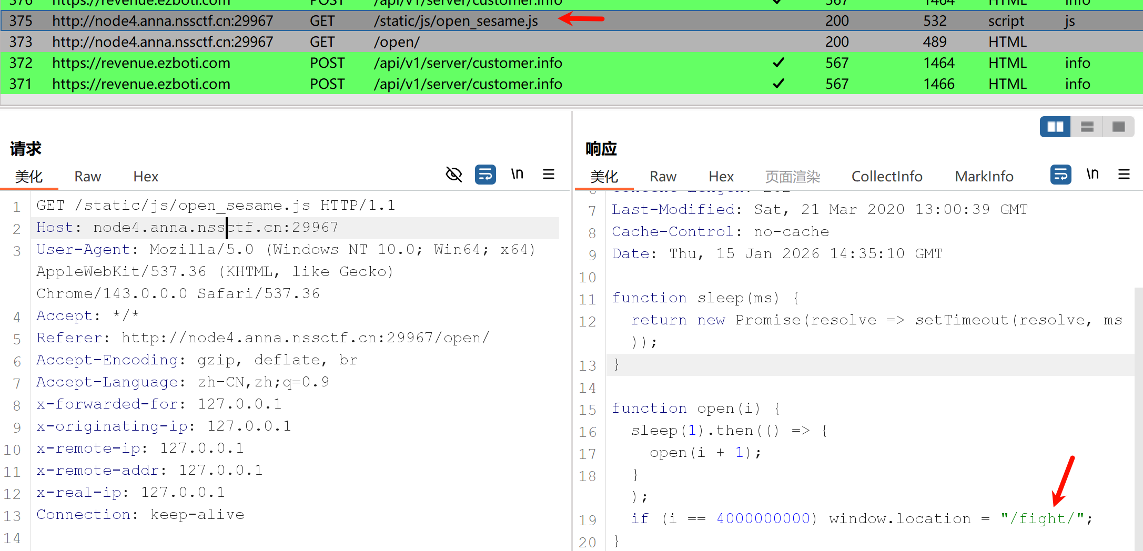Switch to stacked top-bottom layout
The width and height of the screenshot is (1143, 551).
[x=1087, y=127]
